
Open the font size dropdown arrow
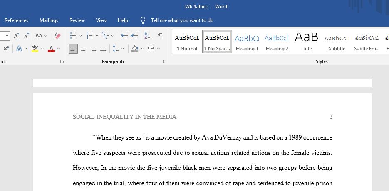click(x=7, y=36)
